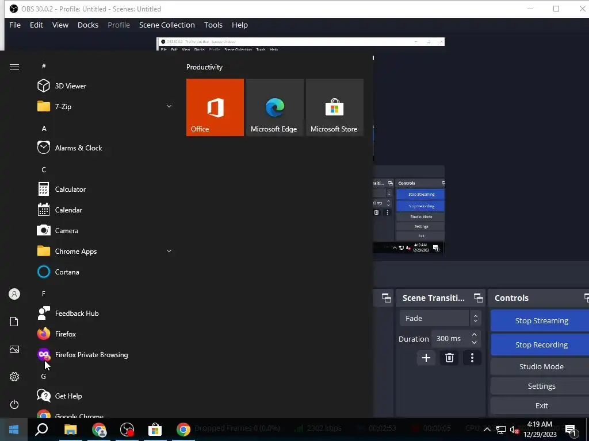
Task: Open Windows Settings gear in Start sidebar
Action: click(14, 377)
